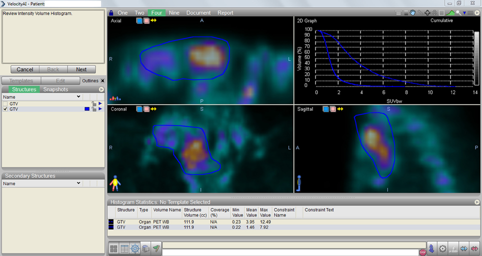
Task: Click the blue chess piece icon
Action: tap(432, 248)
